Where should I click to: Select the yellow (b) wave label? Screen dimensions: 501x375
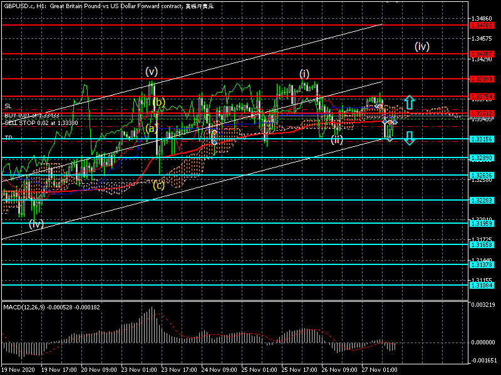(158, 102)
